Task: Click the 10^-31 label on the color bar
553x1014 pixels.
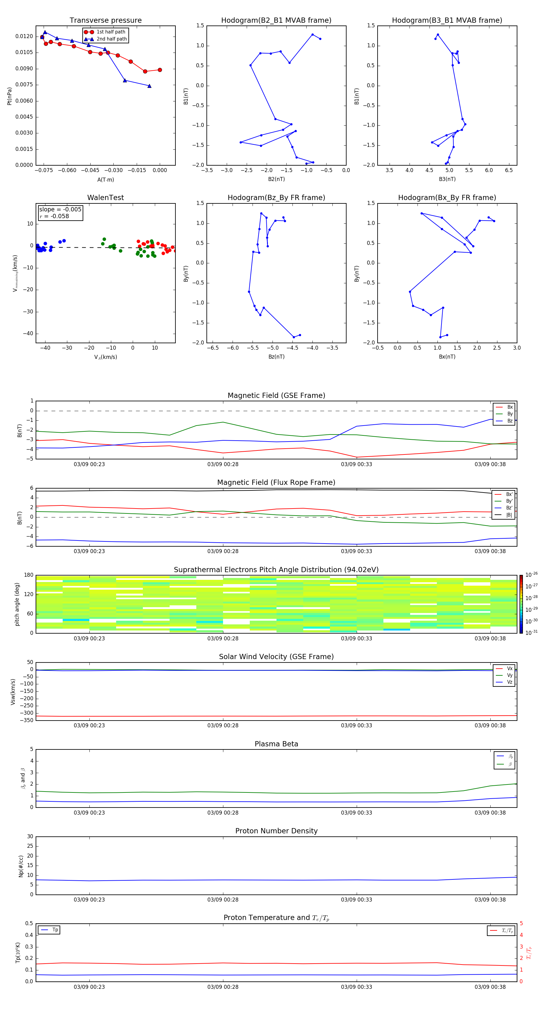Action: [531, 633]
